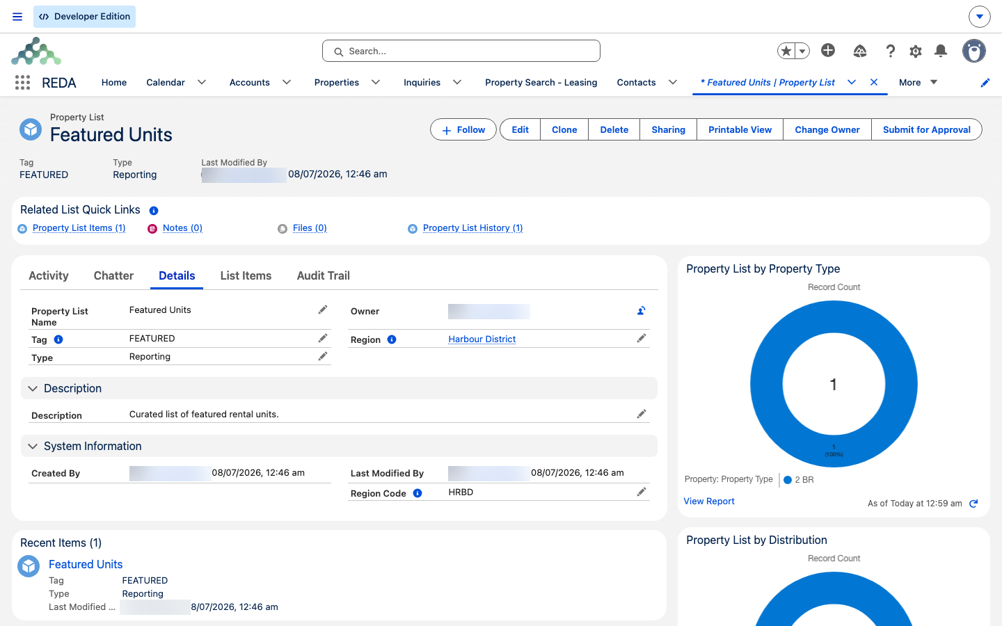Viewport: 1002px width, 626px height.
Task: Switch to the Audit Trail tab
Action: (324, 275)
